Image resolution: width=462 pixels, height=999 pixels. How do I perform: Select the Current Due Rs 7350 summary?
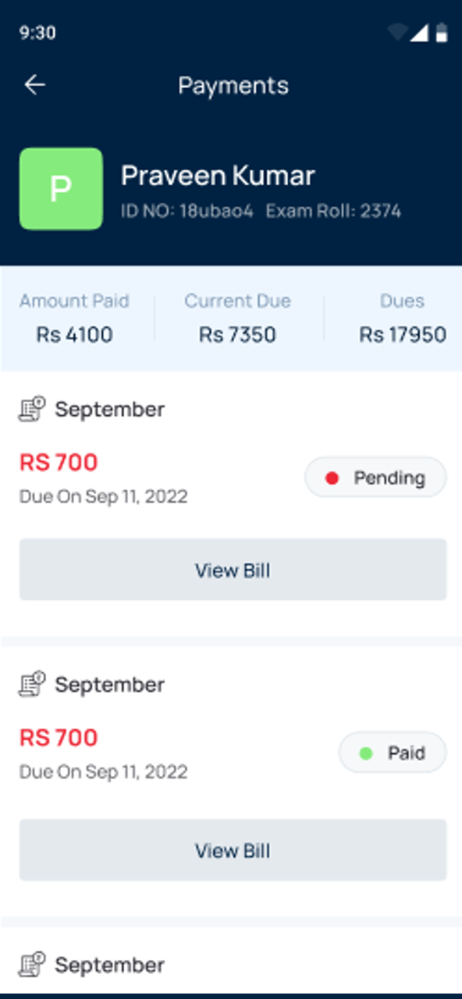pyautogui.click(x=237, y=318)
